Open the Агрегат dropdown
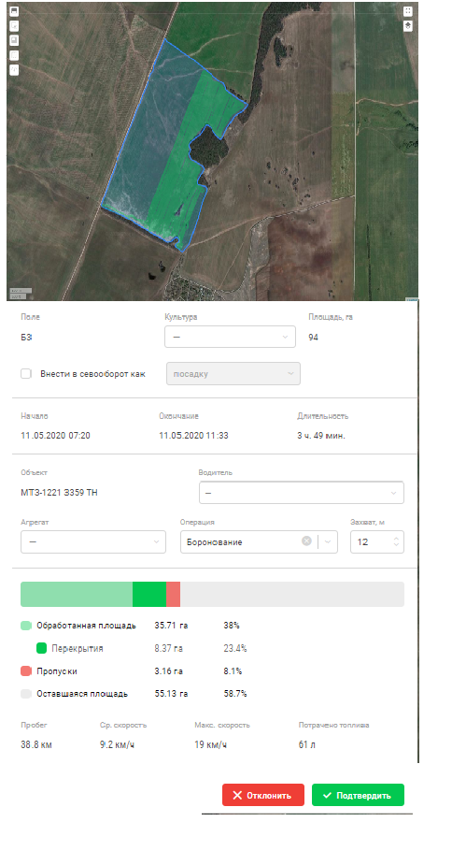This screenshot has height=865, width=452. tap(93, 541)
